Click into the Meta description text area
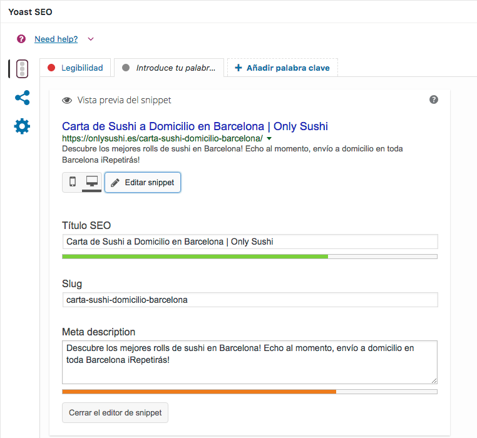 pyautogui.click(x=250, y=362)
